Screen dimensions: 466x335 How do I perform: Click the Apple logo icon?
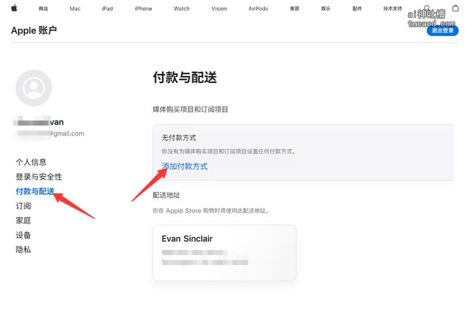[x=14, y=8]
